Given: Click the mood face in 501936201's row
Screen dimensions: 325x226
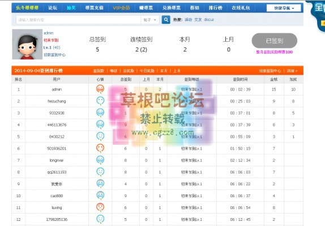Looking at the screenshot, I should click(100, 148).
